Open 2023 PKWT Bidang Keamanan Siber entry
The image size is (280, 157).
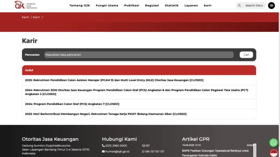point(106,114)
